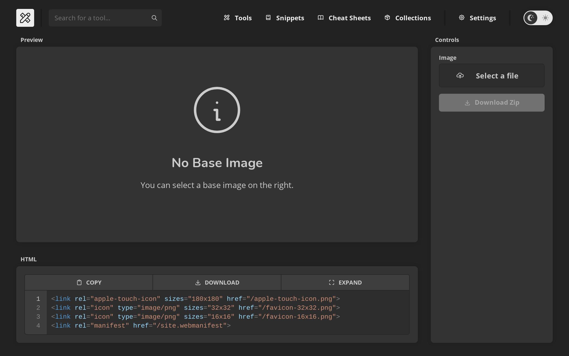Viewport: 569px width, 356px height.
Task: Click the Settings gear icon
Action: pos(462,17)
